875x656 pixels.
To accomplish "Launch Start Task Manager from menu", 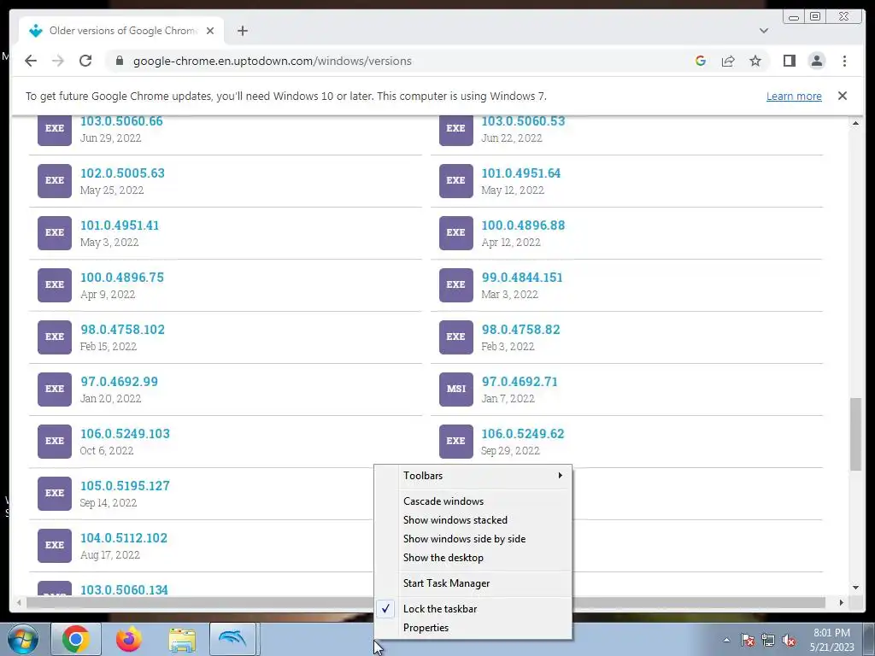I will (473, 583).
